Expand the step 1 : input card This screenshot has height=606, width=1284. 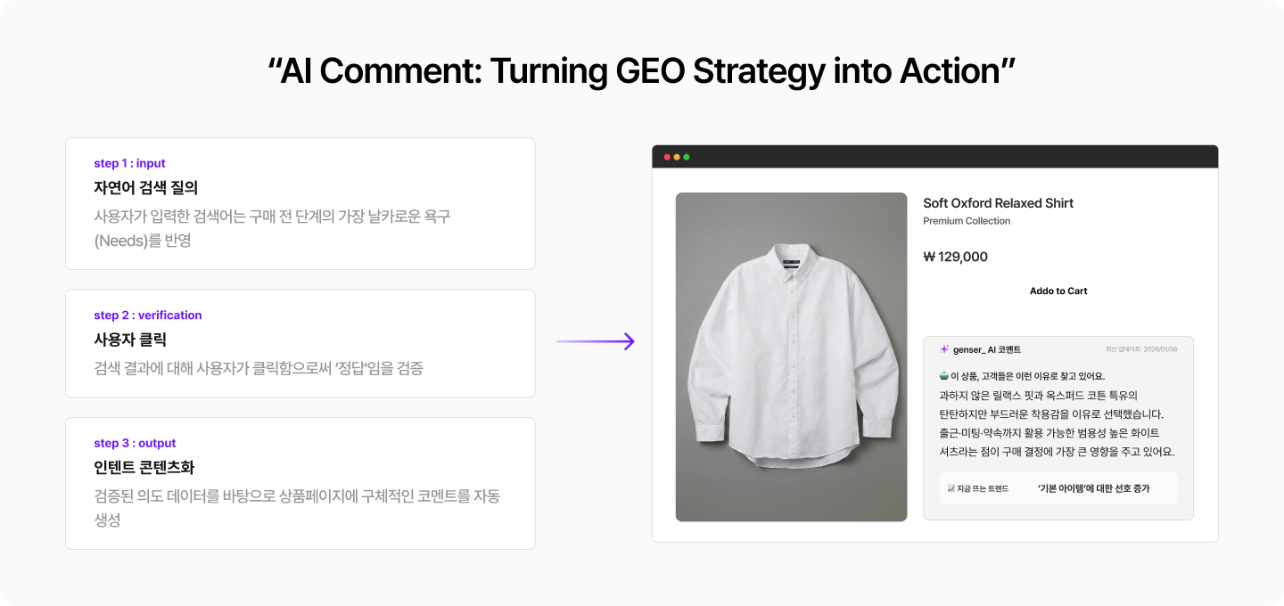(300, 203)
